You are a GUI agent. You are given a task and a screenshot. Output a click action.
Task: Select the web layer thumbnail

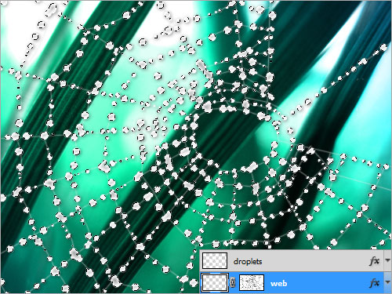[215, 283]
